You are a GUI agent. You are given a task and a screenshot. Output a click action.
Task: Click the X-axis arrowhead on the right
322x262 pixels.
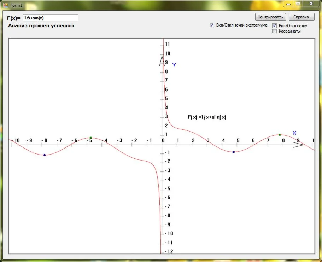click(299, 145)
